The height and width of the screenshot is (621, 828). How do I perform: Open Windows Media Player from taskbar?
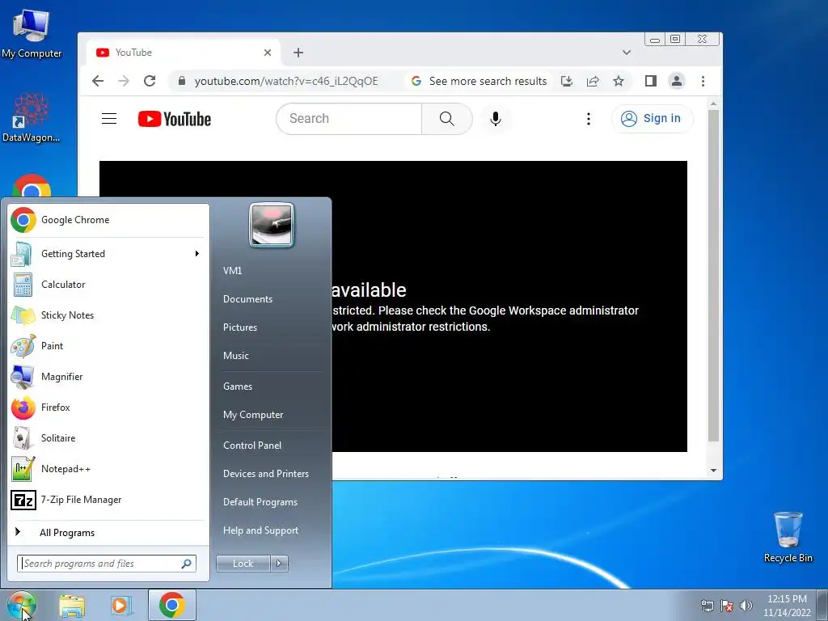click(120, 606)
